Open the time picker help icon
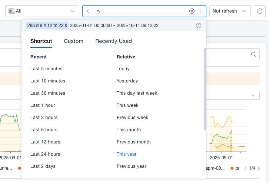This screenshot has width=269, height=183. pyautogui.click(x=198, y=26)
